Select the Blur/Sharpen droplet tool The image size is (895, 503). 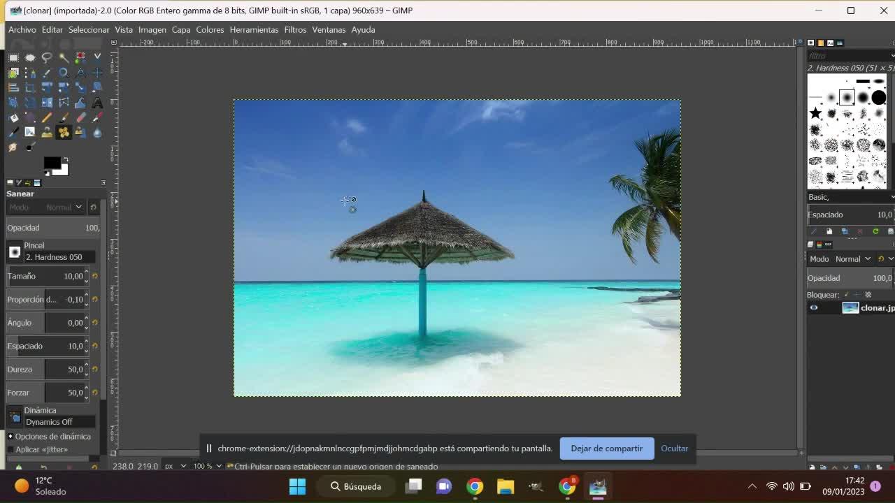click(97, 132)
